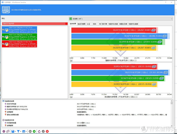Click the Intel logo on the green 32.562 bar
Viewport: 177px width, 134px height.
coord(162,78)
